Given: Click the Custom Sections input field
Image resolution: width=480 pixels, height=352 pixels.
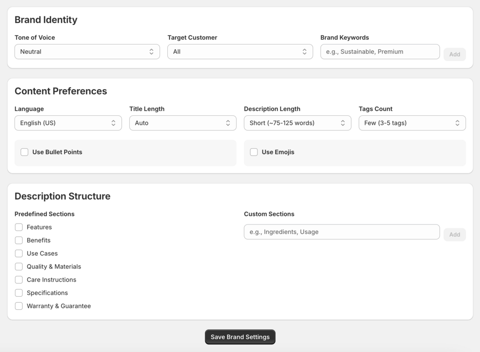Looking at the screenshot, I should 341,232.
